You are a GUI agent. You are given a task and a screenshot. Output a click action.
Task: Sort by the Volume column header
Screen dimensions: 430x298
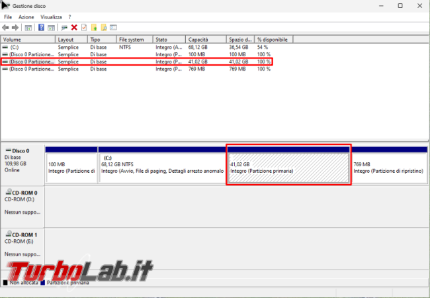click(x=28, y=40)
